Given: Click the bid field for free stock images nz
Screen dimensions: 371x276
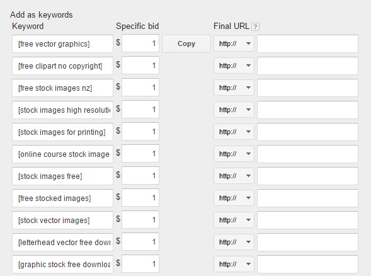Looking at the screenshot, I should (x=140, y=88).
